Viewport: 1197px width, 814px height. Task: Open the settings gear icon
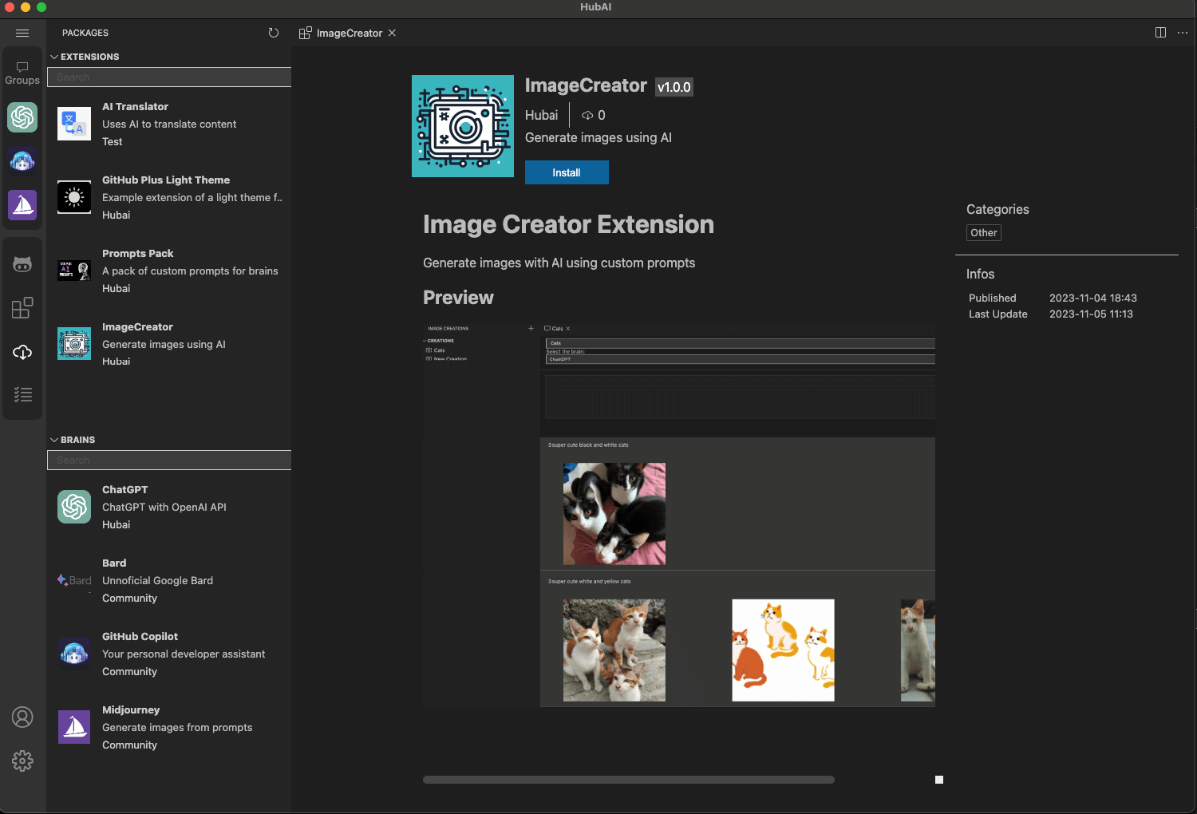coord(22,761)
